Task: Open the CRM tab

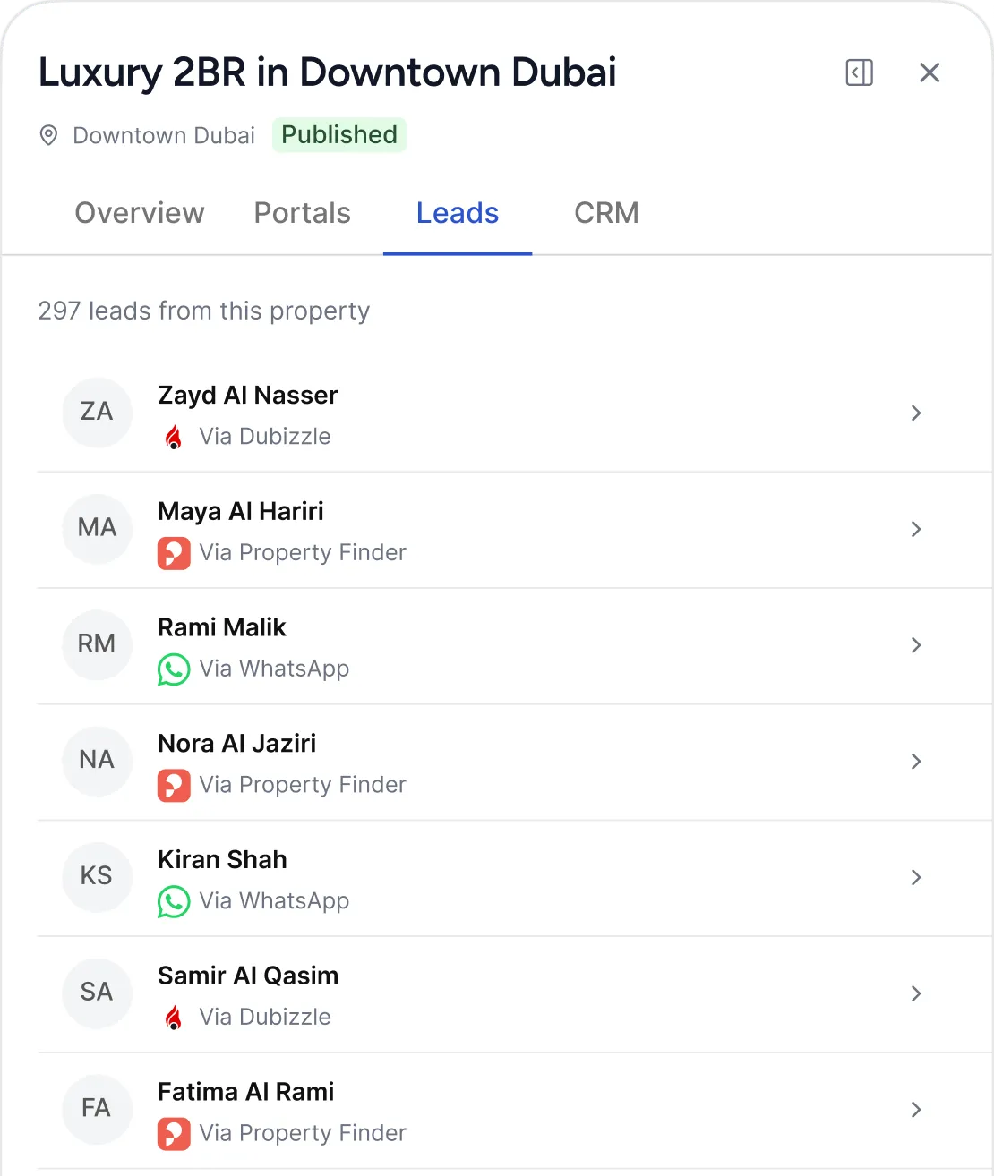Action: pyautogui.click(x=606, y=213)
